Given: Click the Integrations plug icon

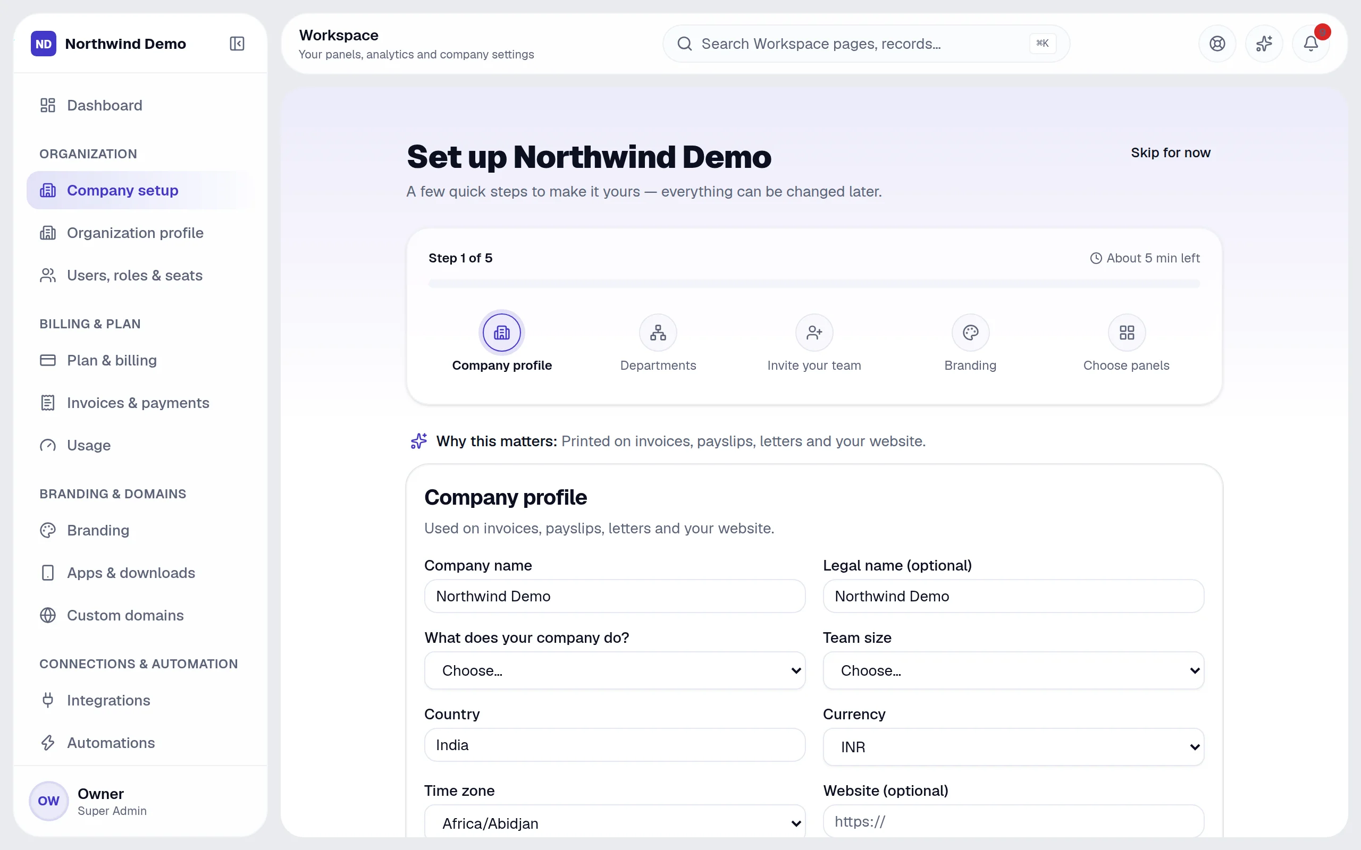Looking at the screenshot, I should click(x=48, y=700).
